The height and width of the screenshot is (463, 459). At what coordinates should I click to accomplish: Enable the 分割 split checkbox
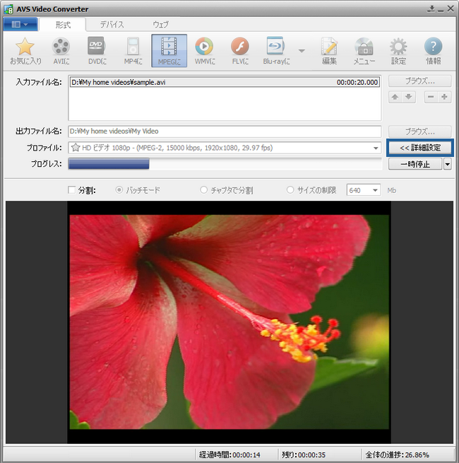coord(71,190)
